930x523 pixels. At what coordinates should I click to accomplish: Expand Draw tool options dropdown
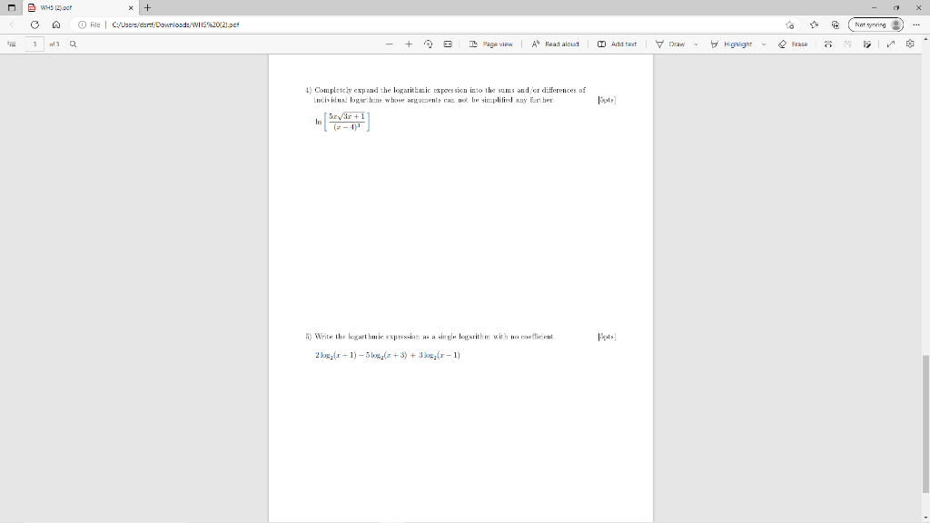[696, 44]
